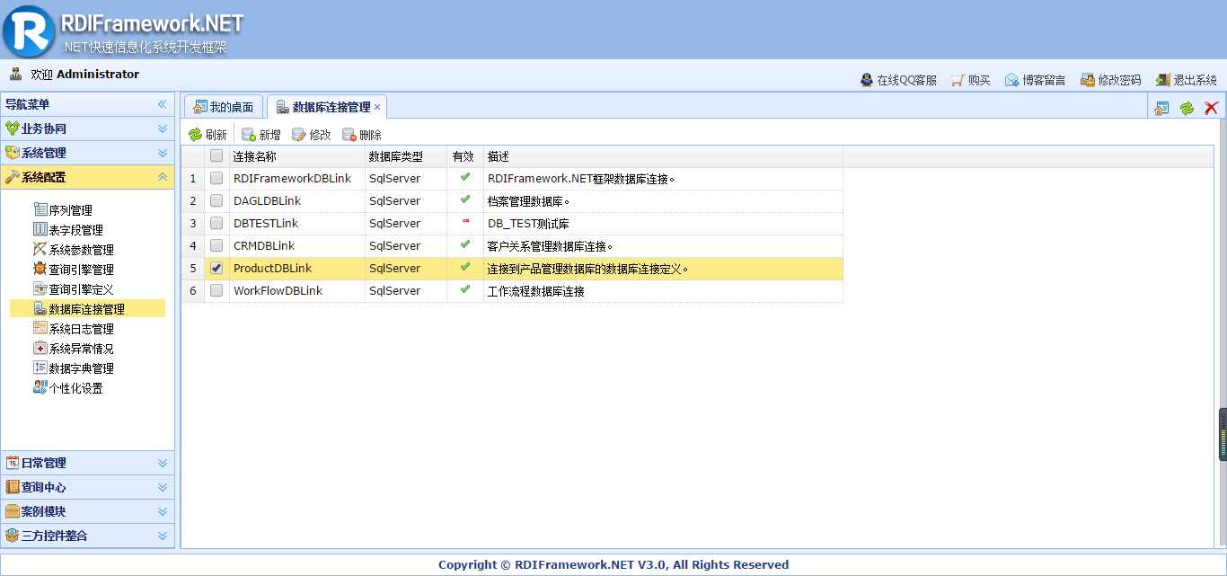The image size is (1227, 576).
Task: Click the exit system icon
Action: 1163,80
